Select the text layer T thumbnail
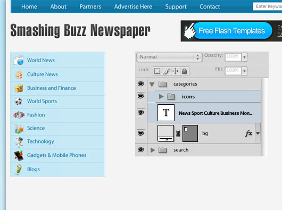282x210 pixels. 166,113
